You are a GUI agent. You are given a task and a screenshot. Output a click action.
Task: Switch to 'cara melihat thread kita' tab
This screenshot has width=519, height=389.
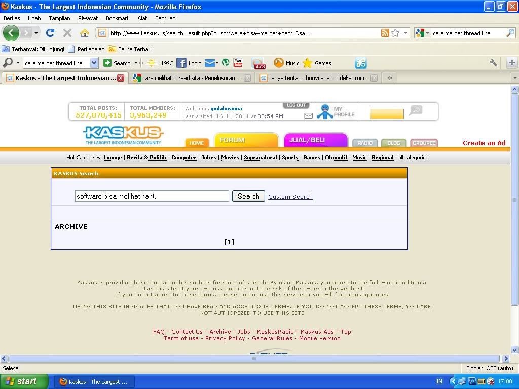pos(191,78)
